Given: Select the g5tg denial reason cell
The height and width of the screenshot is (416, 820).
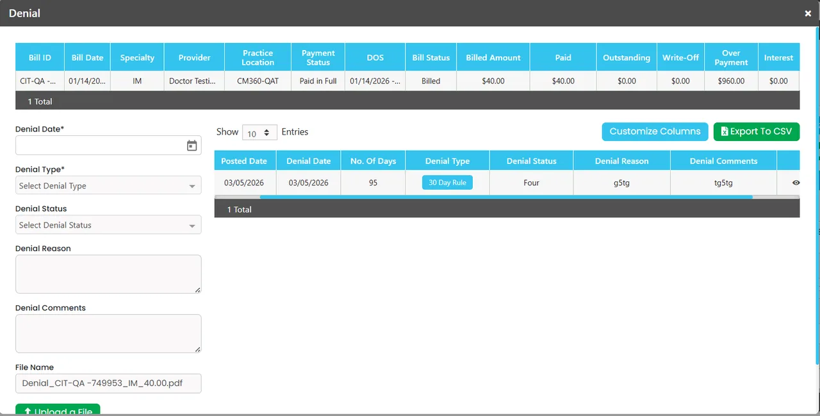Looking at the screenshot, I should click(621, 183).
